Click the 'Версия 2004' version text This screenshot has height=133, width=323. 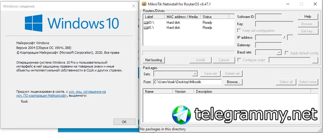tap(26, 48)
